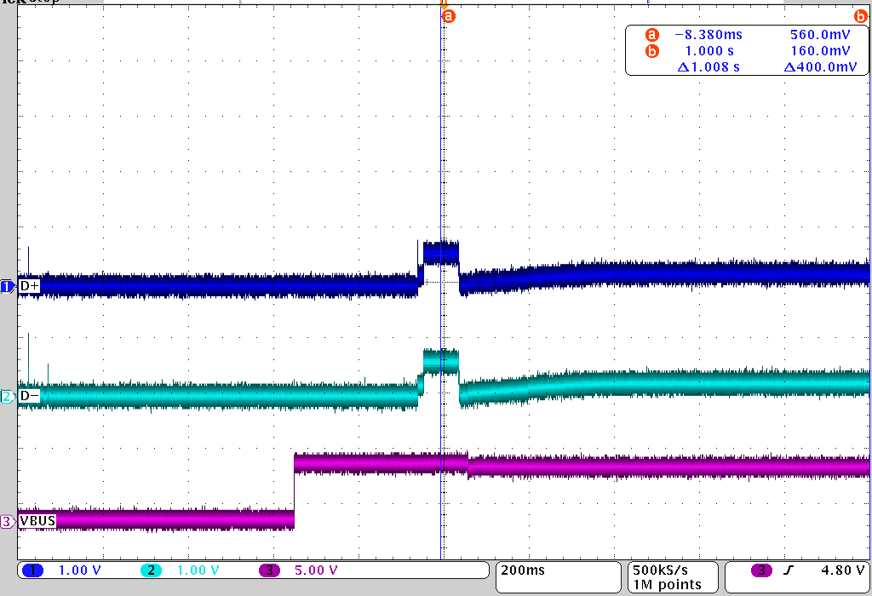
Task: Select the channel 3 badge in status bar
Action: pos(269,570)
